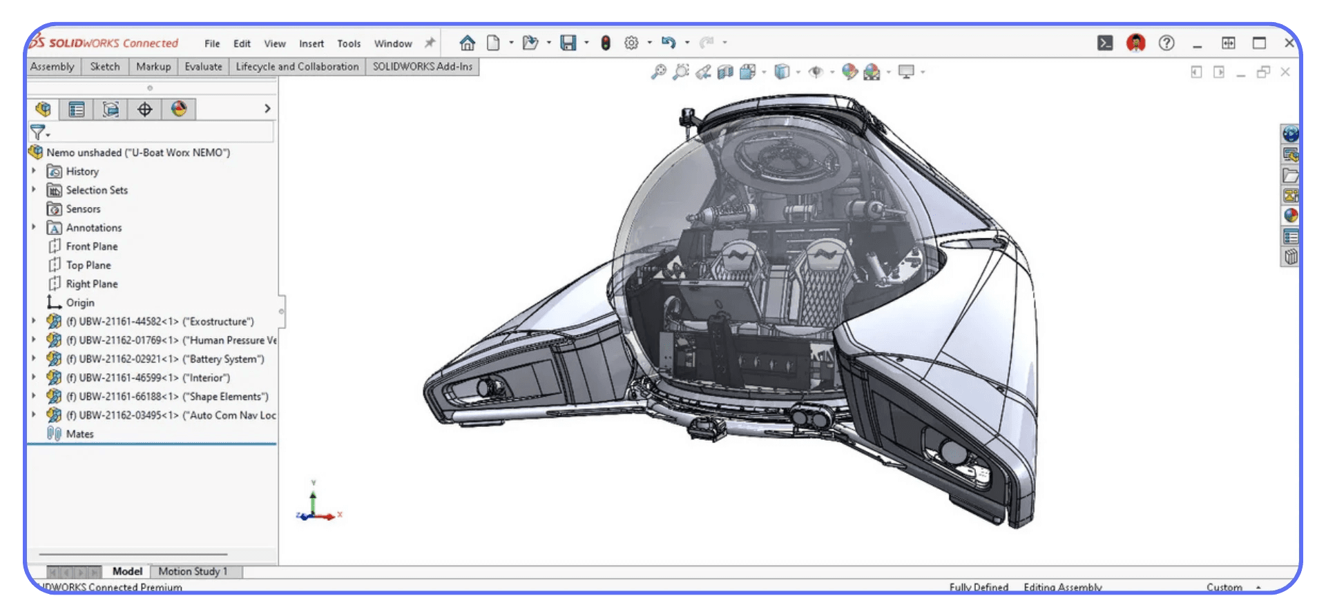Open the FeatureManager design tree tab
Screen dimensions: 1326x616
pos(43,109)
